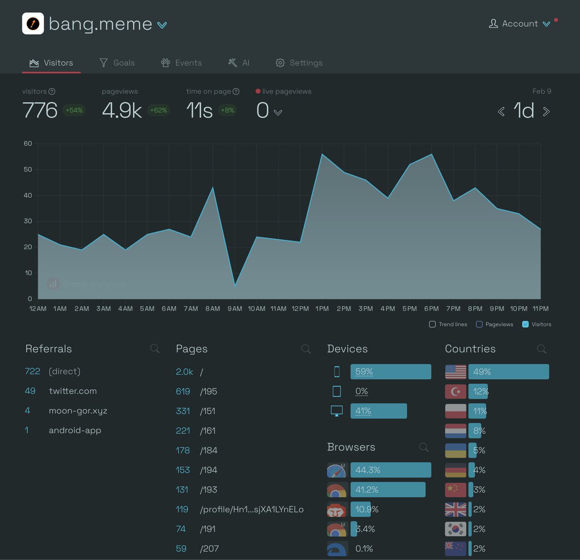Click the Safari mobile browser icon

tap(337, 470)
